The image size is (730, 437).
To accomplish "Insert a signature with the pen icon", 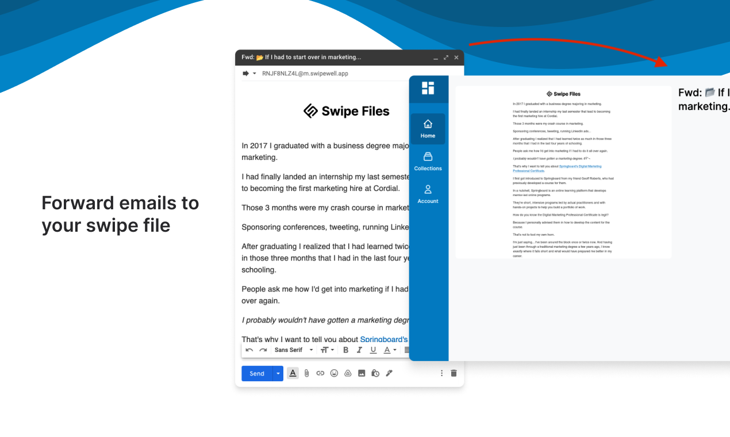I will click(389, 373).
